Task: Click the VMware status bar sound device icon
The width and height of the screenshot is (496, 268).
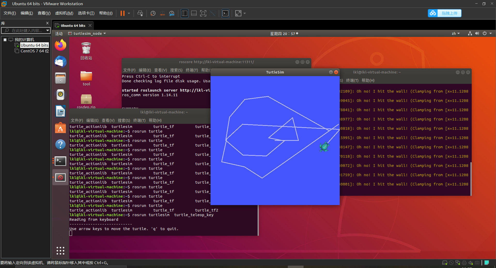Action: click(x=471, y=263)
